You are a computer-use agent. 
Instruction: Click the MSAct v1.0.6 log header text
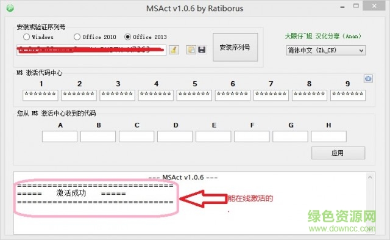click(x=183, y=177)
